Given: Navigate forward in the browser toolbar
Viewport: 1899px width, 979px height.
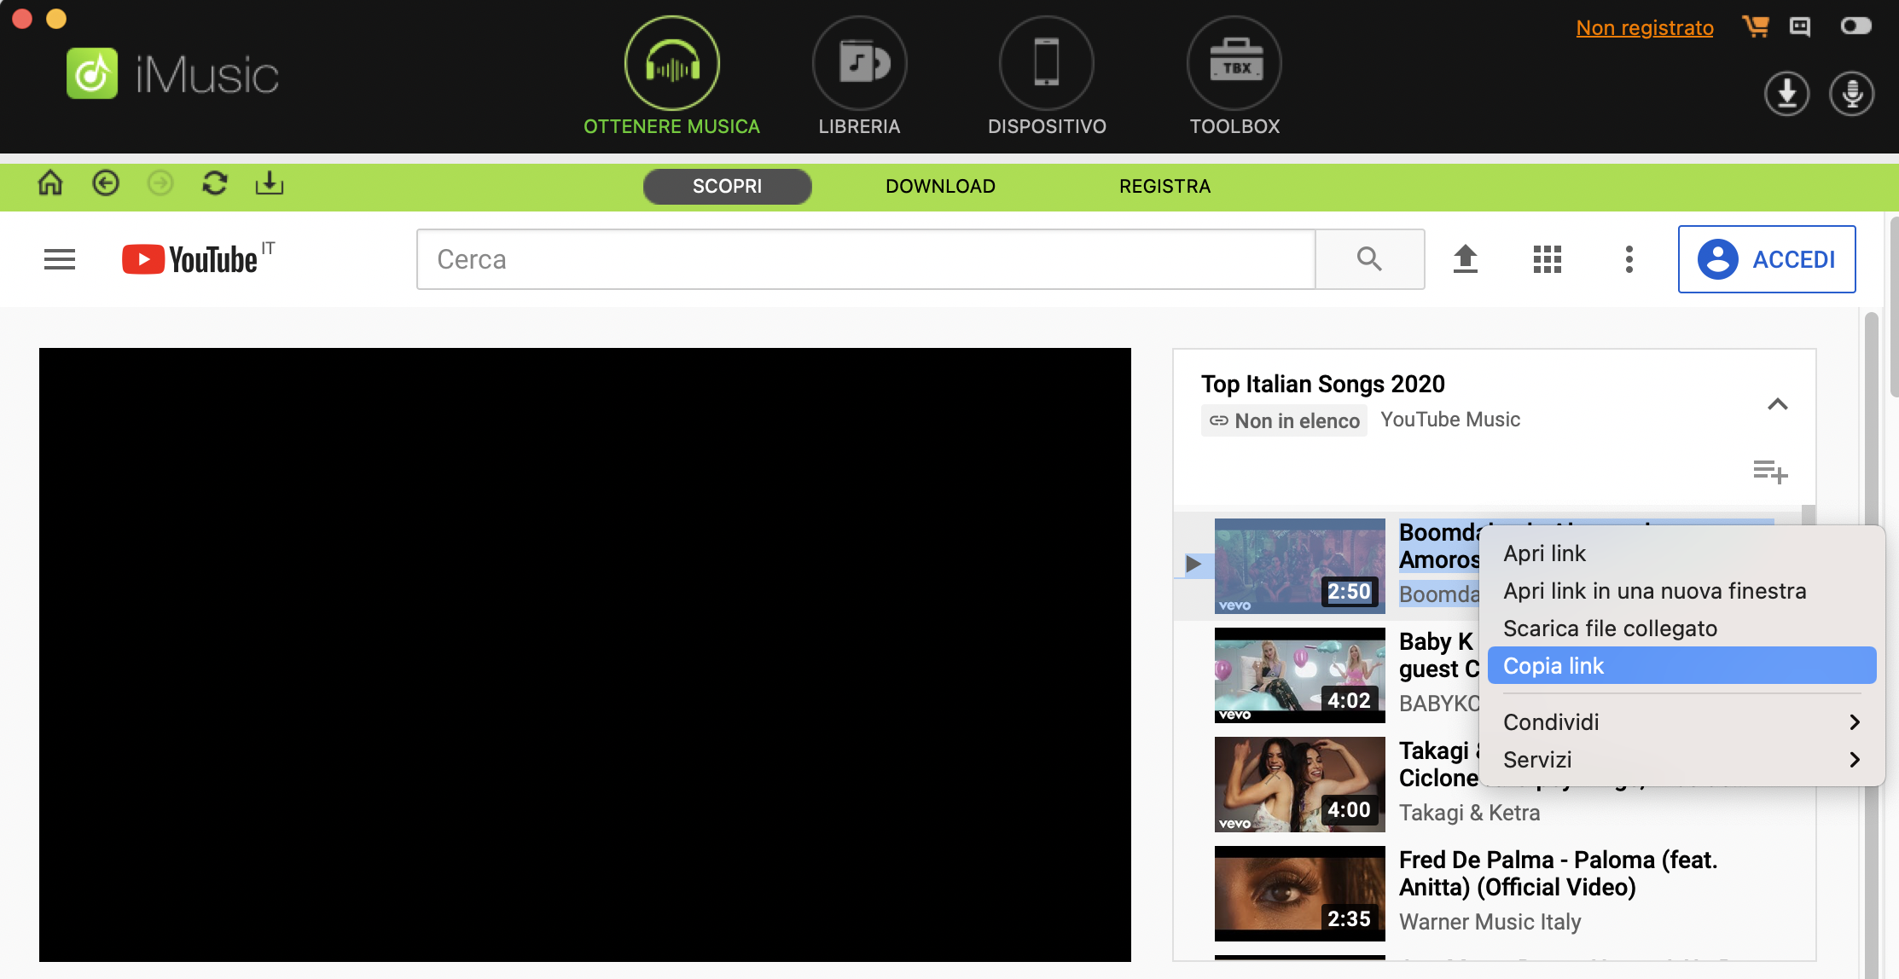Looking at the screenshot, I should click(160, 182).
